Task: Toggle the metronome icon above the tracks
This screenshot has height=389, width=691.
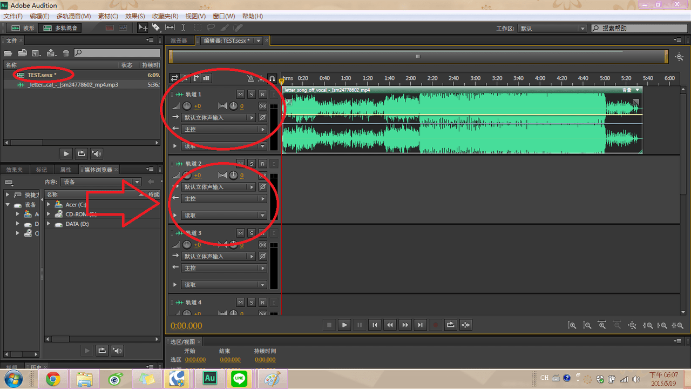Action: click(250, 78)
